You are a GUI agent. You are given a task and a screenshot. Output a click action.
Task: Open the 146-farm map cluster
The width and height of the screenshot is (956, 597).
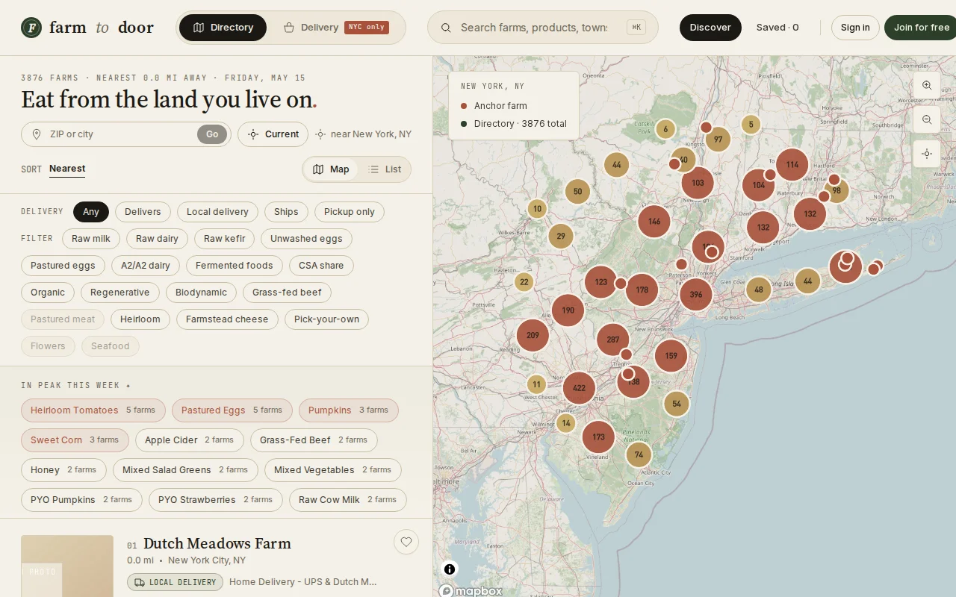coord(654,222)
